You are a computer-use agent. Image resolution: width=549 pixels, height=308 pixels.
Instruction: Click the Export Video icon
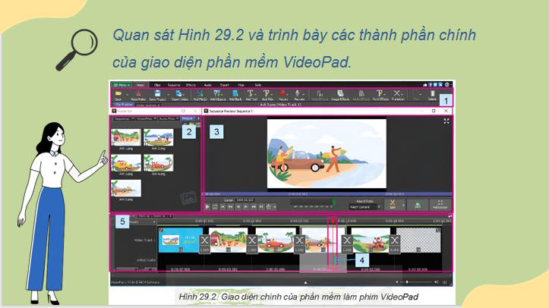click(179, 95)
